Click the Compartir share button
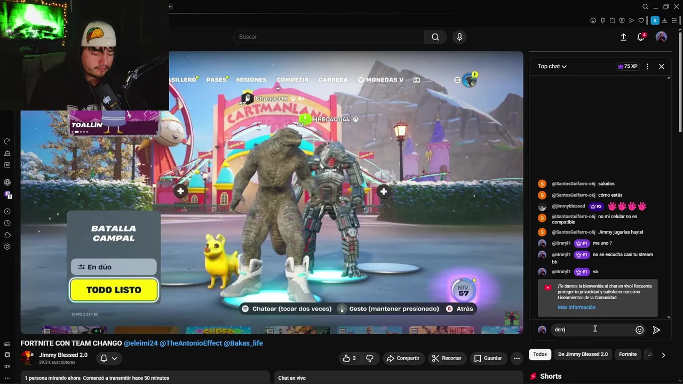Screen dimensions: 683x384 click(x=403, y=358)
